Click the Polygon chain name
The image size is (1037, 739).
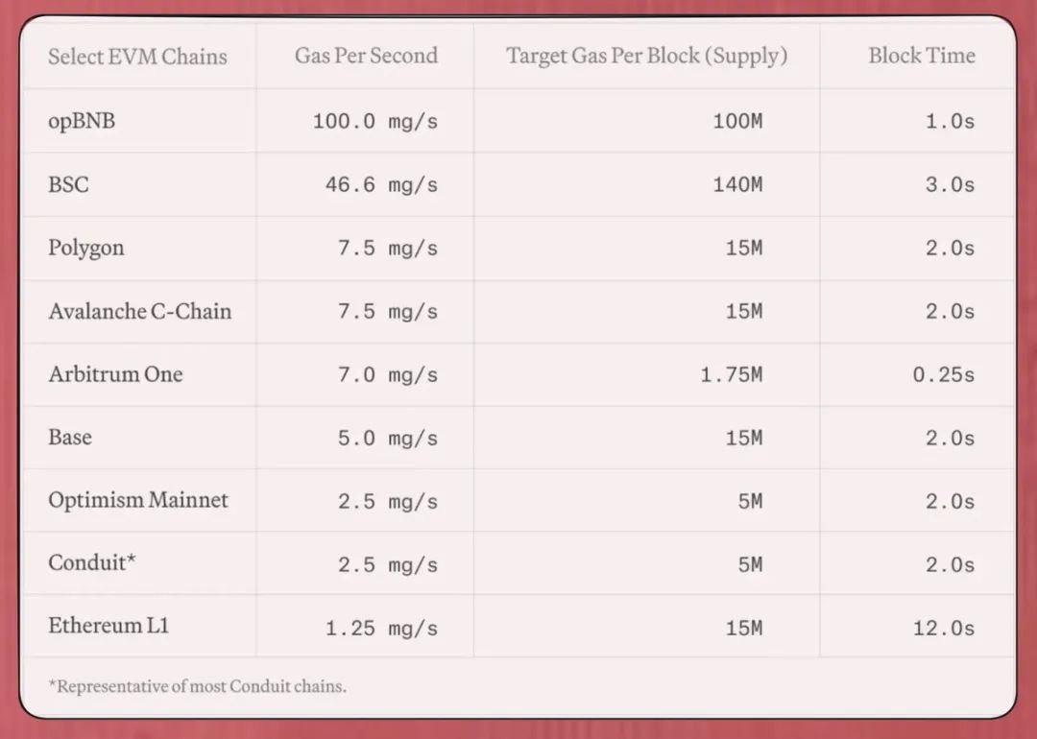(86, 248)
